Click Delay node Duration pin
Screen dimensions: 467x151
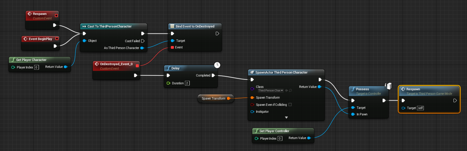[x=168, y=83]
